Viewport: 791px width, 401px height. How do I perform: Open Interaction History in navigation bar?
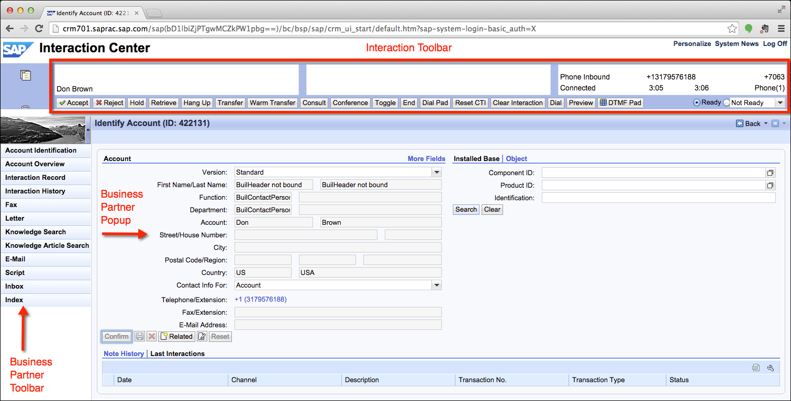click(35, 191)
